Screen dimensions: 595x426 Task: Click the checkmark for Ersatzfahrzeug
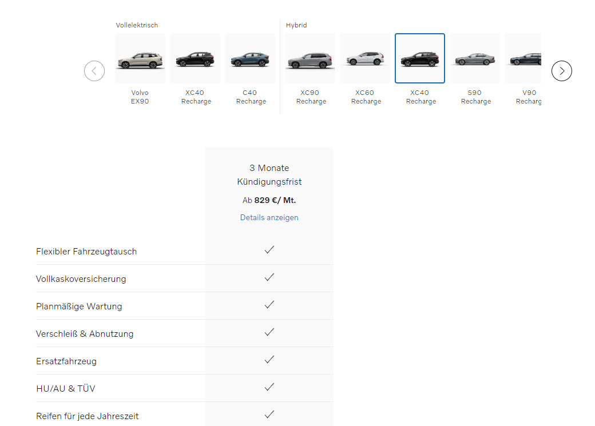click(269, 360)
